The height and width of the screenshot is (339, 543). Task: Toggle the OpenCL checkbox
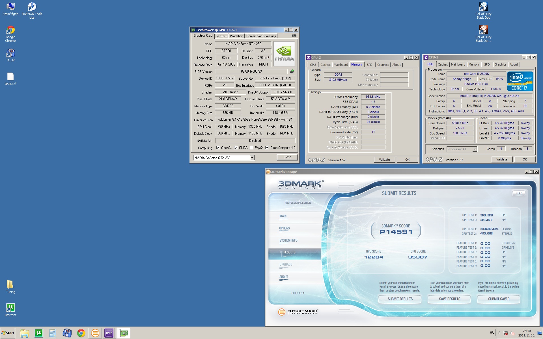click(x=218, y=147)
